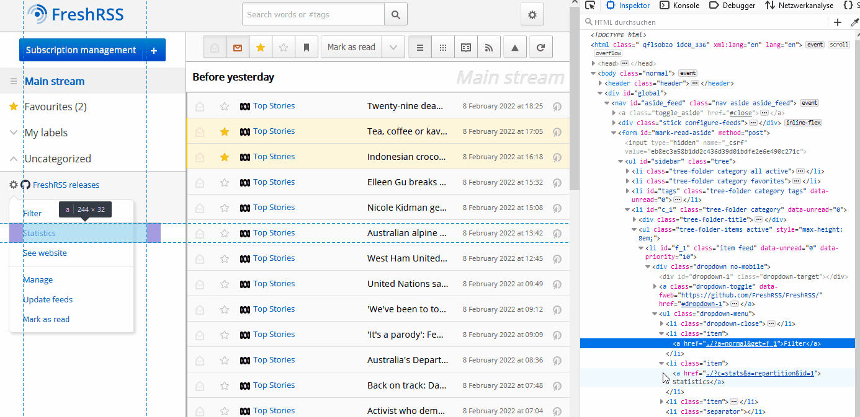Unstar the Indonesian croco... article
Screen dimensions: 860x417
225,157
